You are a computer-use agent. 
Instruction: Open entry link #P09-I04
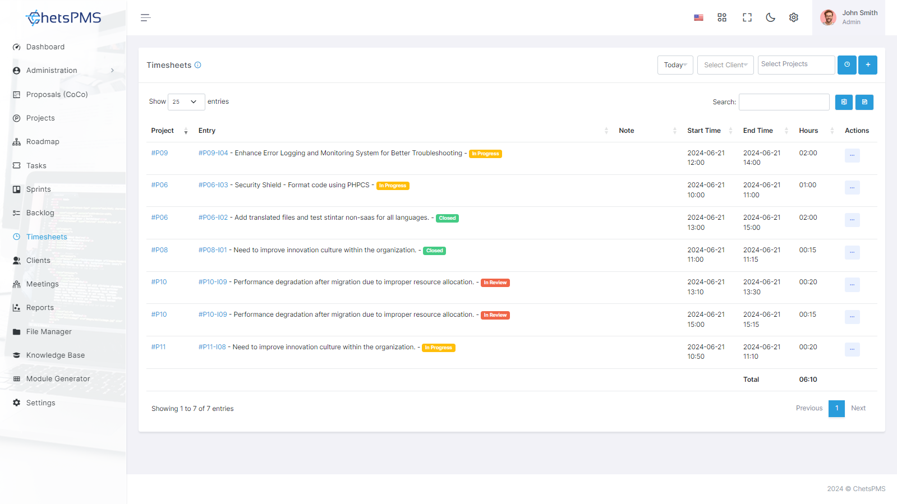click(213, 153)
